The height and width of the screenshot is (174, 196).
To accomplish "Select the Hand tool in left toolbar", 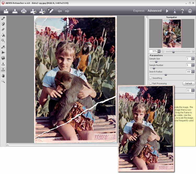I will point(3,76).
